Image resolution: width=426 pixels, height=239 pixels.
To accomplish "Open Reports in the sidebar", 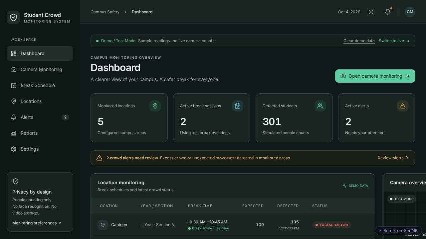I will [x=40, y=133].
